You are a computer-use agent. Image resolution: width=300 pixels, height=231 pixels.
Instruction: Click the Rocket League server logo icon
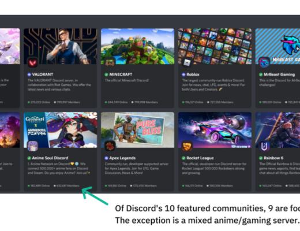tap(187, 146)
